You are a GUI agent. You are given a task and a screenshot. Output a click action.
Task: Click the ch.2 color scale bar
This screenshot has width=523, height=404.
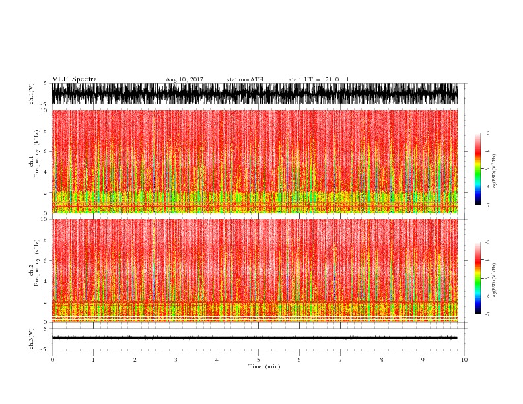477,278
